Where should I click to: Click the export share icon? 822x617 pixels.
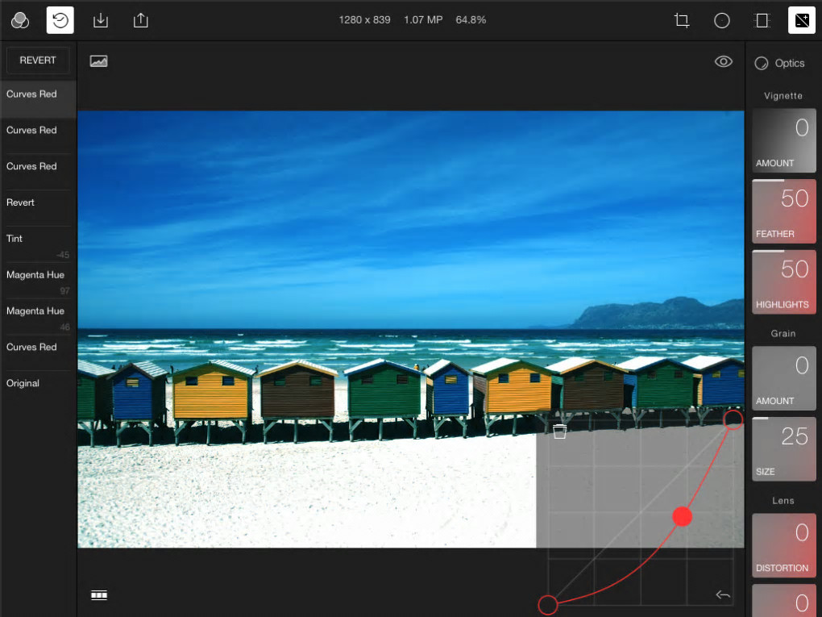pos(141,20)
